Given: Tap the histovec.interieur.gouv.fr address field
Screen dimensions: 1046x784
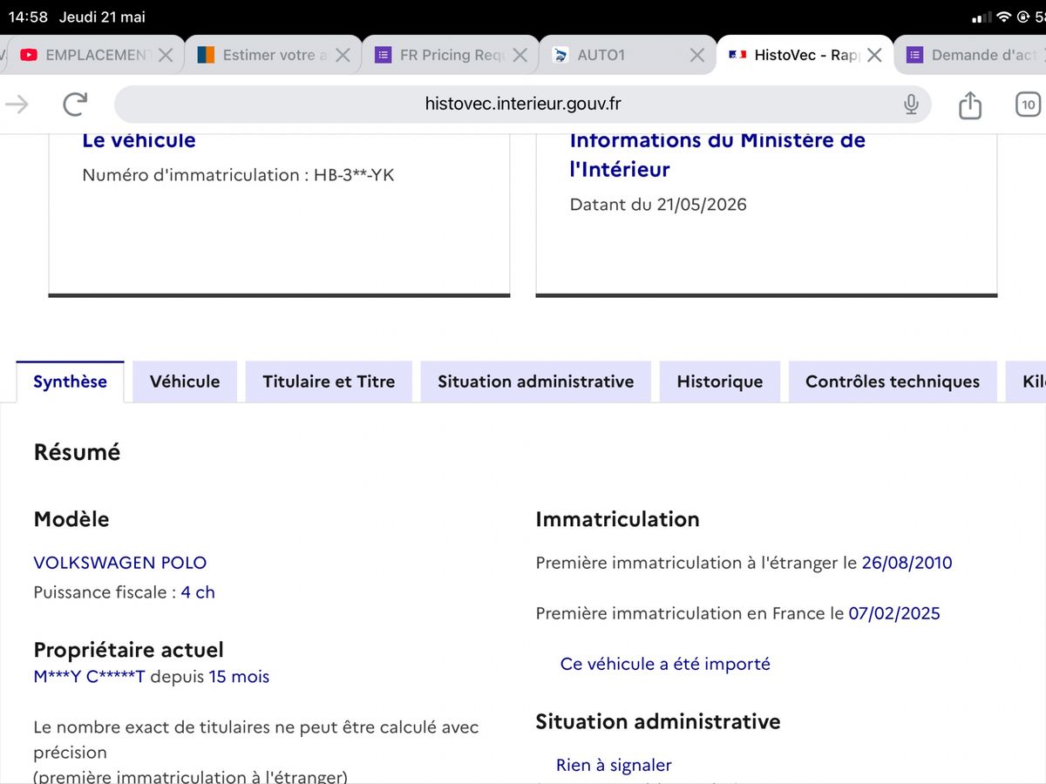Looking at the screenshot, I should click(523, 105).
